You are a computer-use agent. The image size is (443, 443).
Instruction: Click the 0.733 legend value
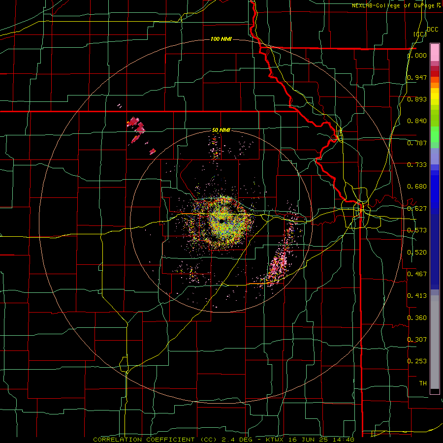pos(417,165)
